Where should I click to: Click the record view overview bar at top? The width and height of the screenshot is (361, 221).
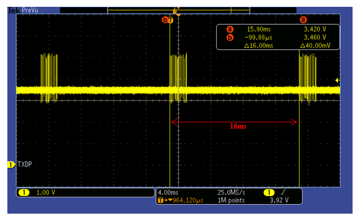179,10
